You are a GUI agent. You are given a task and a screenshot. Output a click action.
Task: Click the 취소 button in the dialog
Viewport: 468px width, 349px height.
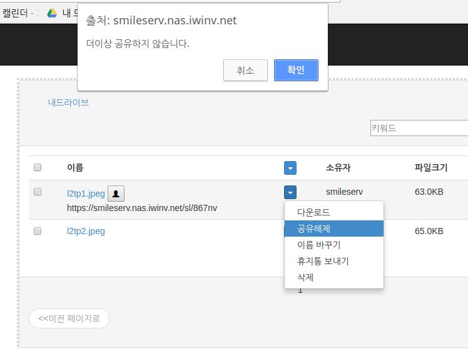coord(245,70)
